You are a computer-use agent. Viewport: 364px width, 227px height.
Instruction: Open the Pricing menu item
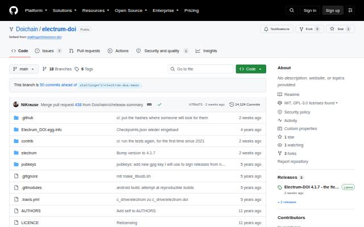[x=192, y=10]
